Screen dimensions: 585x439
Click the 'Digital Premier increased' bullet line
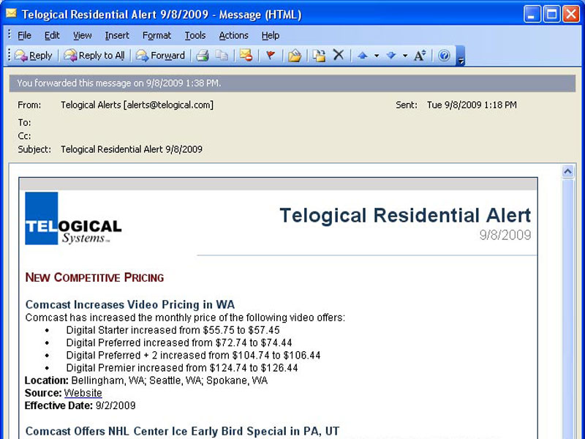coord(182,368)
